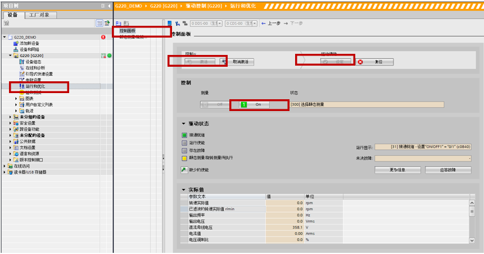The width and height of the screenshot is (484, 254).
Task: Expand the 图表 tree node
Action: (x=16, y=99)
